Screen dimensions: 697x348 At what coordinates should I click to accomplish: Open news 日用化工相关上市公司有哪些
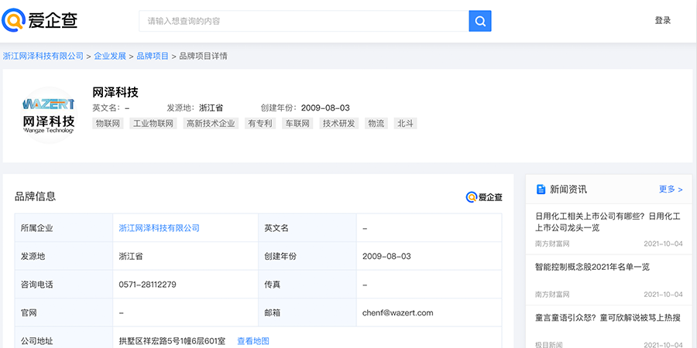(x=608, y=223)
